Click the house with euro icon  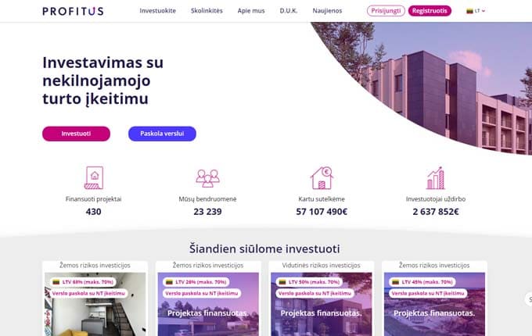[322, 178]
